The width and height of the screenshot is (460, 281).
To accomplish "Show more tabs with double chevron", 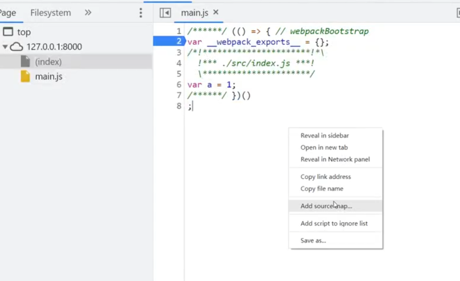I will pos(88,13).
